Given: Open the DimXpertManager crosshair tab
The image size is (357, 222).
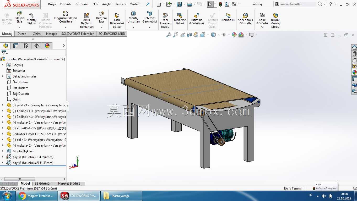Looking at the screenshot, I should click(37, 46).
